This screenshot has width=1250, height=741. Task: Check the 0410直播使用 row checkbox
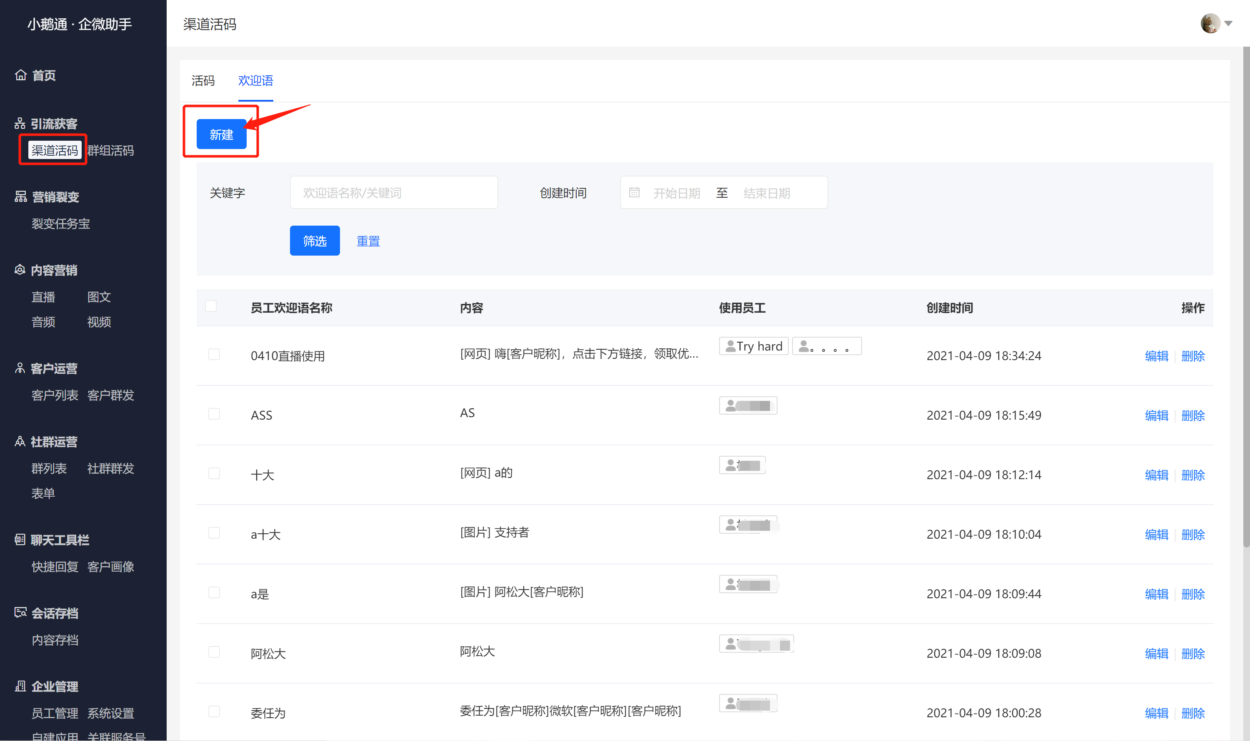(214, 355)
